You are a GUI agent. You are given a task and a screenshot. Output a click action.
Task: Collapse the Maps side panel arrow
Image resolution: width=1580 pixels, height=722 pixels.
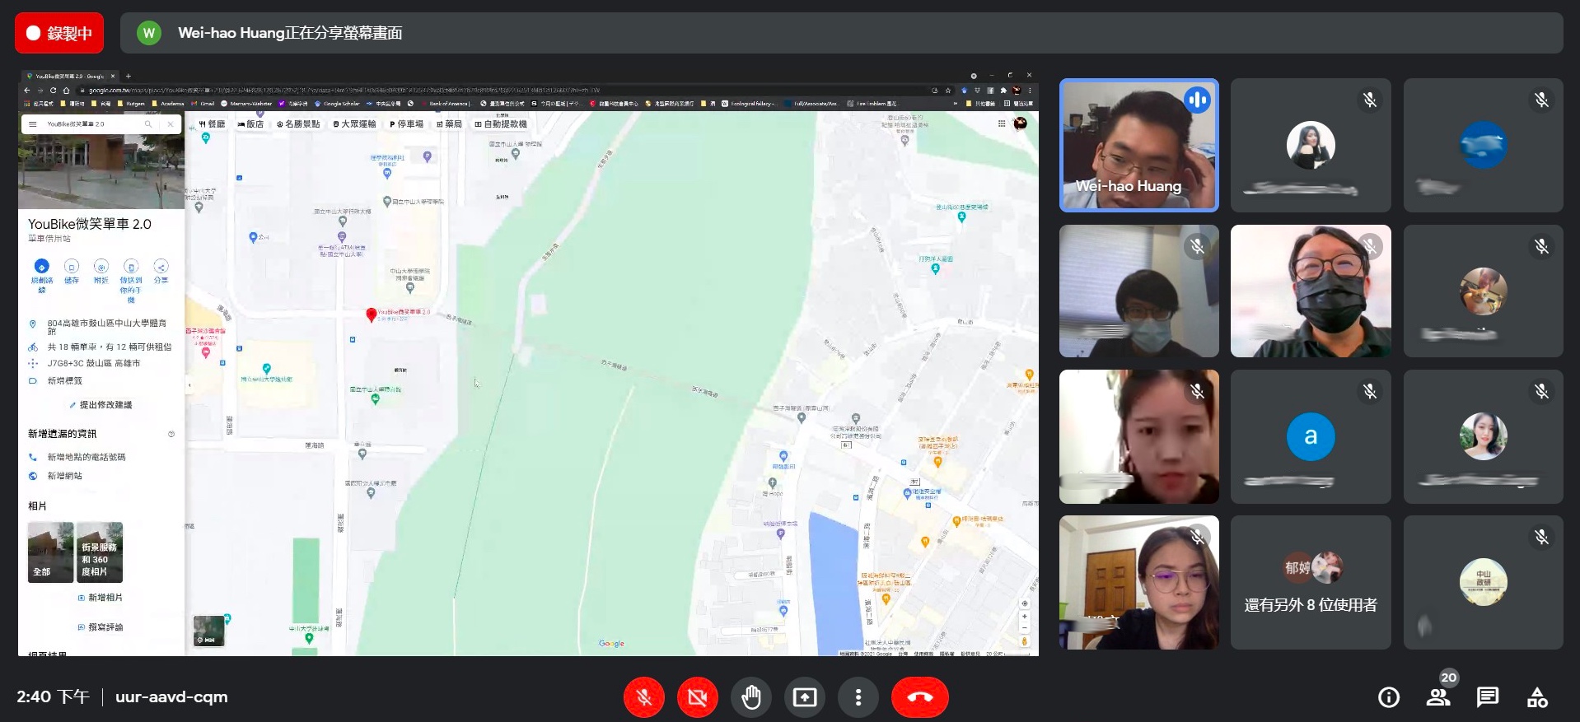coord(189,384)
